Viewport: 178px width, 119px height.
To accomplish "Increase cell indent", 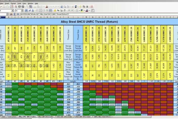I will [73, 11].
